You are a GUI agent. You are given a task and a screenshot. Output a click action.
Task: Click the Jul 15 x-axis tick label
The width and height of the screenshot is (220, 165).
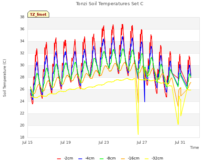[27, 142]
